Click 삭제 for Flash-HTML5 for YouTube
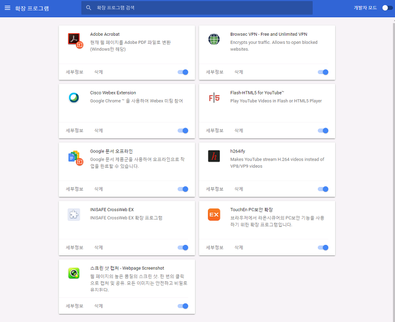Screen dimensions: 395x322 pyautogui.click(x=239, y=130)
